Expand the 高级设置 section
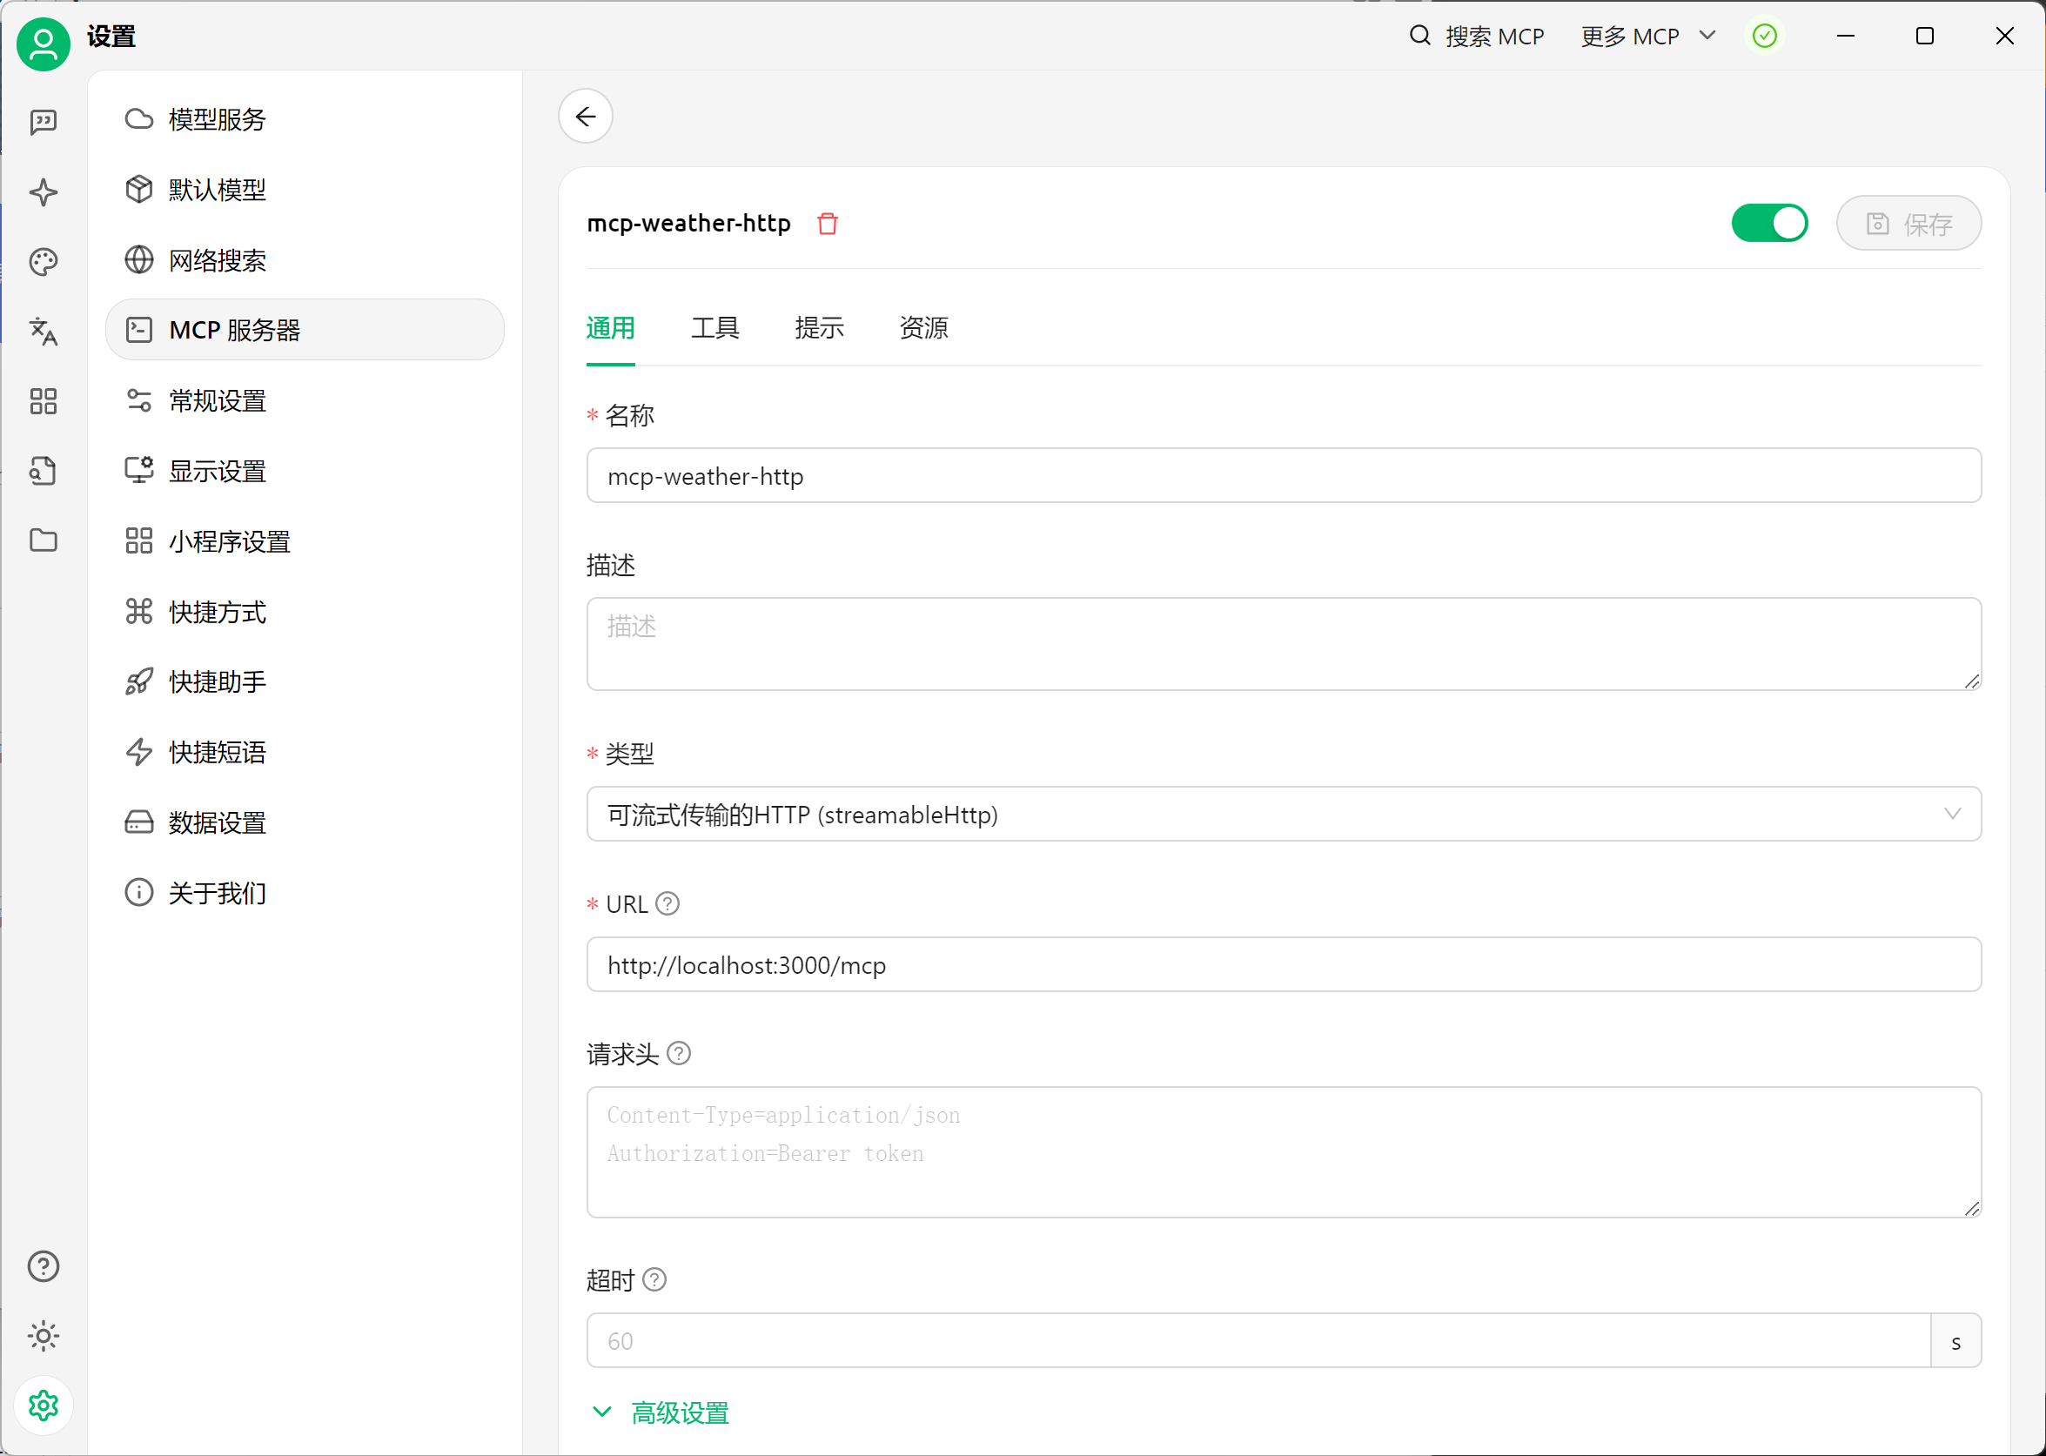The width and height of the screenshot is (2046, 1456). [x=661, y=1413]
